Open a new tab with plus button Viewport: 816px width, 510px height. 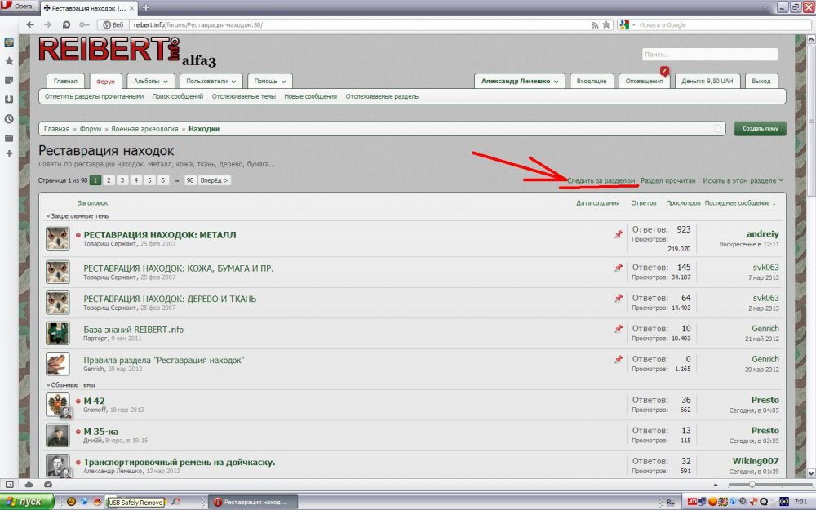146,7
